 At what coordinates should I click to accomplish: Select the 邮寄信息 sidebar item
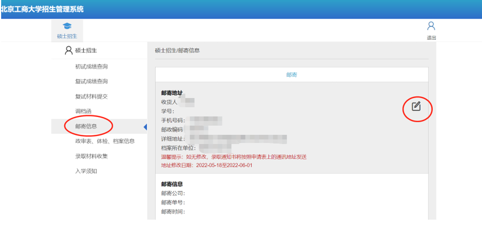point(86,126)
